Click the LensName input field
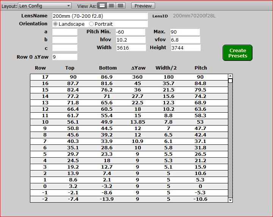 [99, 16]
